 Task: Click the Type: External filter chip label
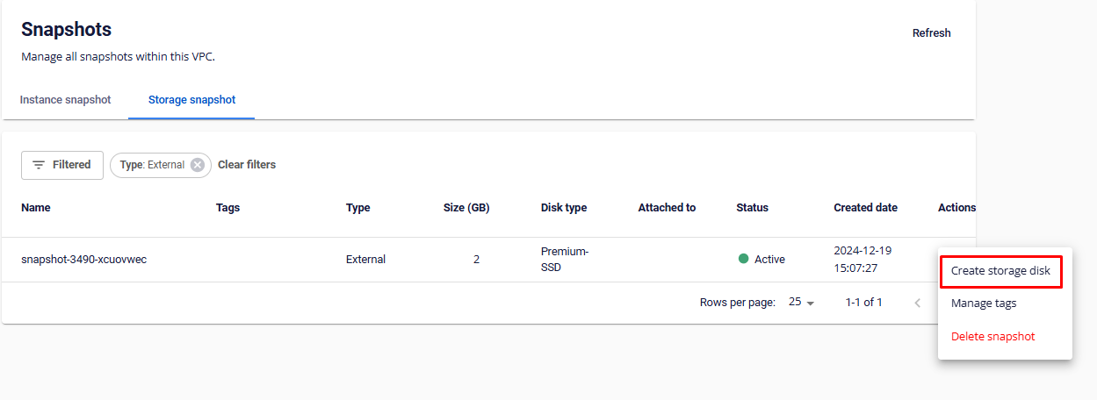pos(152,165)
